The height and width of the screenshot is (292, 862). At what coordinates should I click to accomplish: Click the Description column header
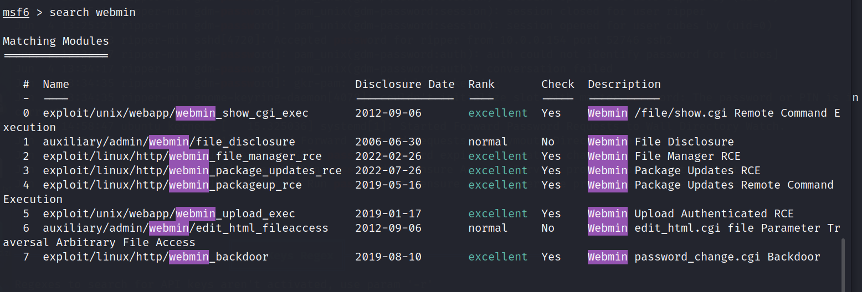(x=624, y=84)
